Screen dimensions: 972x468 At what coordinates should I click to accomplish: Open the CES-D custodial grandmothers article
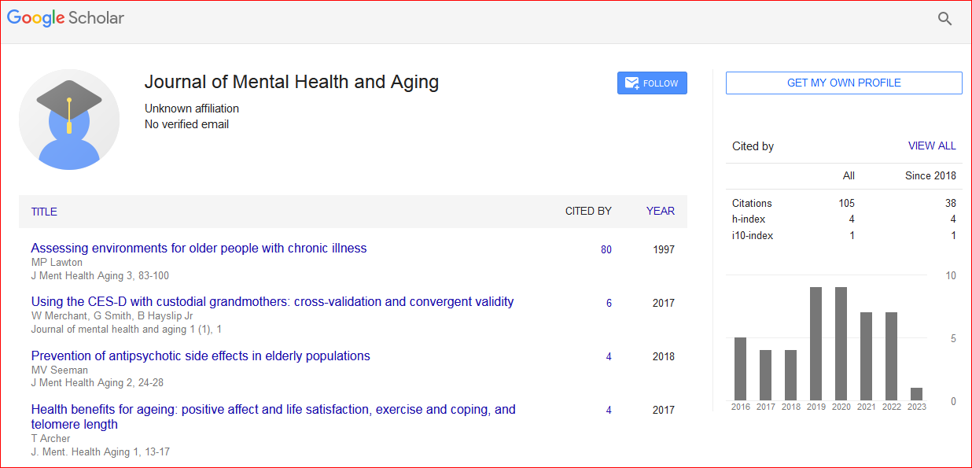[x=272, y=301]
